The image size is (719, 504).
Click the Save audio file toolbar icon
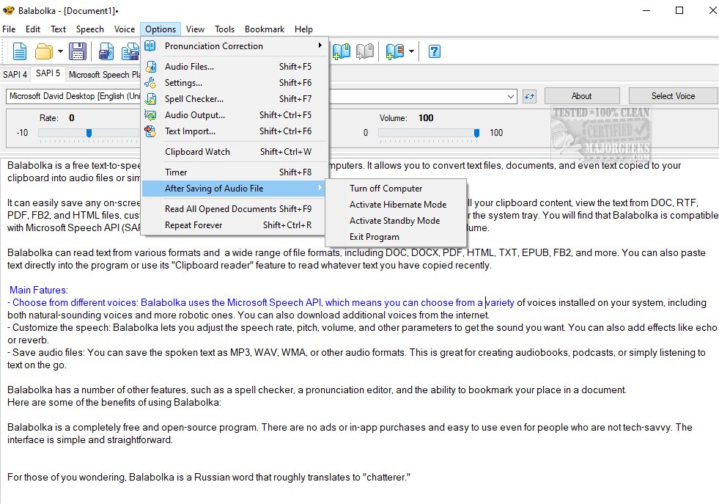coord(106,51)
